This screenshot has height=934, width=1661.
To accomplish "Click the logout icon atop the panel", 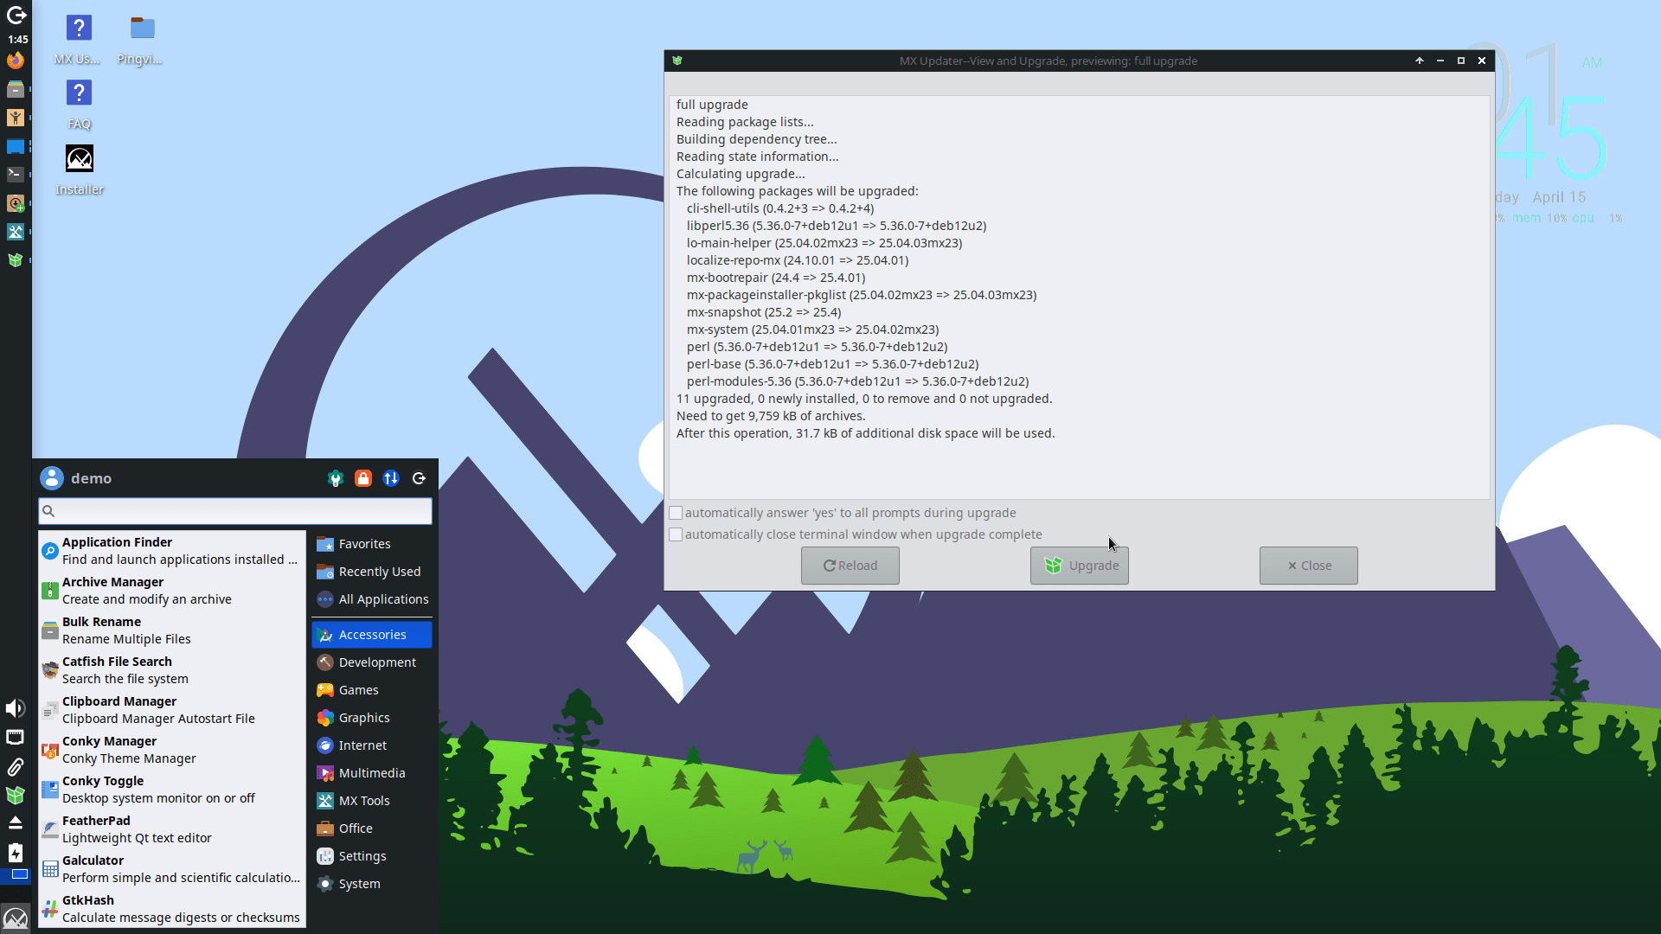I will pos(16,16).
